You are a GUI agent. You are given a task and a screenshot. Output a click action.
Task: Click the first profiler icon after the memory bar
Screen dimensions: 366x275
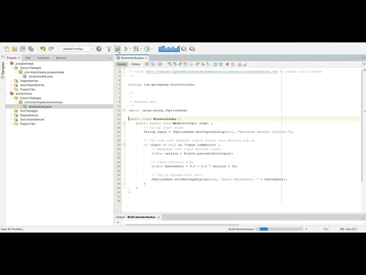[x=184, y=49]
